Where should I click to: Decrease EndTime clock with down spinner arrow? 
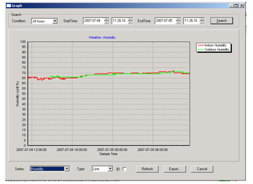[x=202, y=22]
